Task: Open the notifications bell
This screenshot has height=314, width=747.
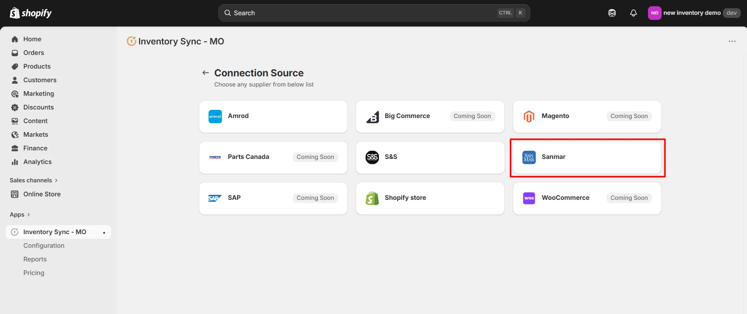Action: pyautogui.click(x=634, y=13)
